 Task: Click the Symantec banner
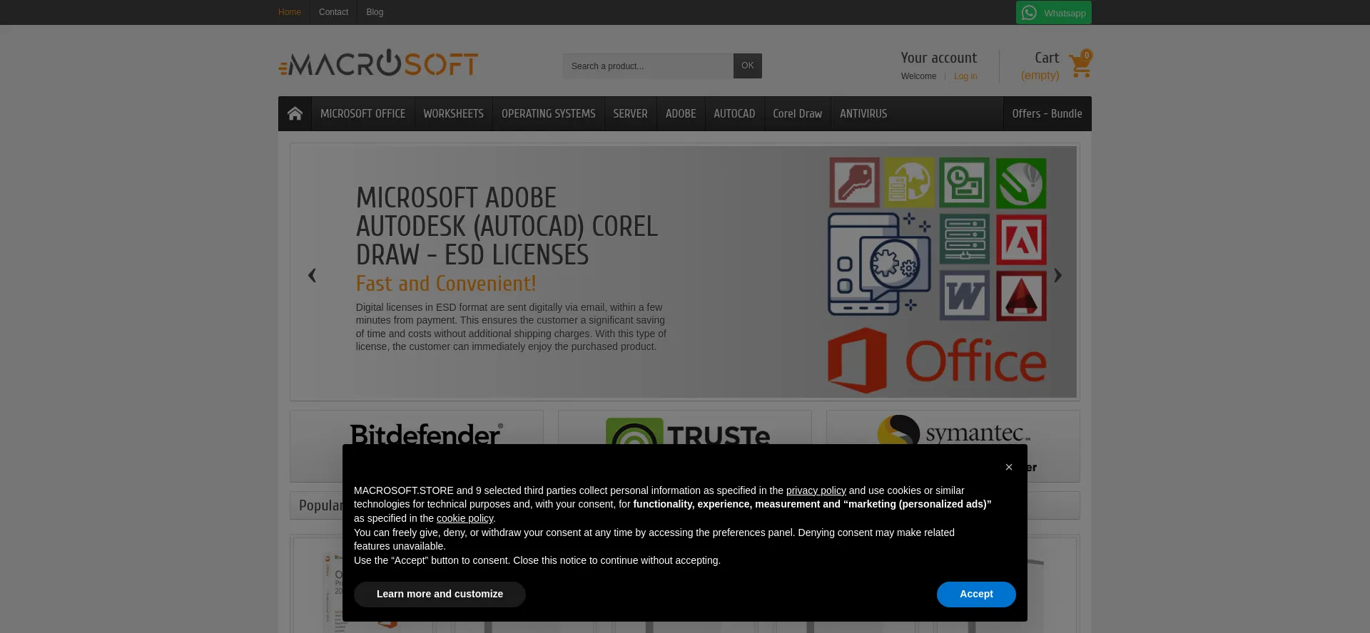point(953,446)
